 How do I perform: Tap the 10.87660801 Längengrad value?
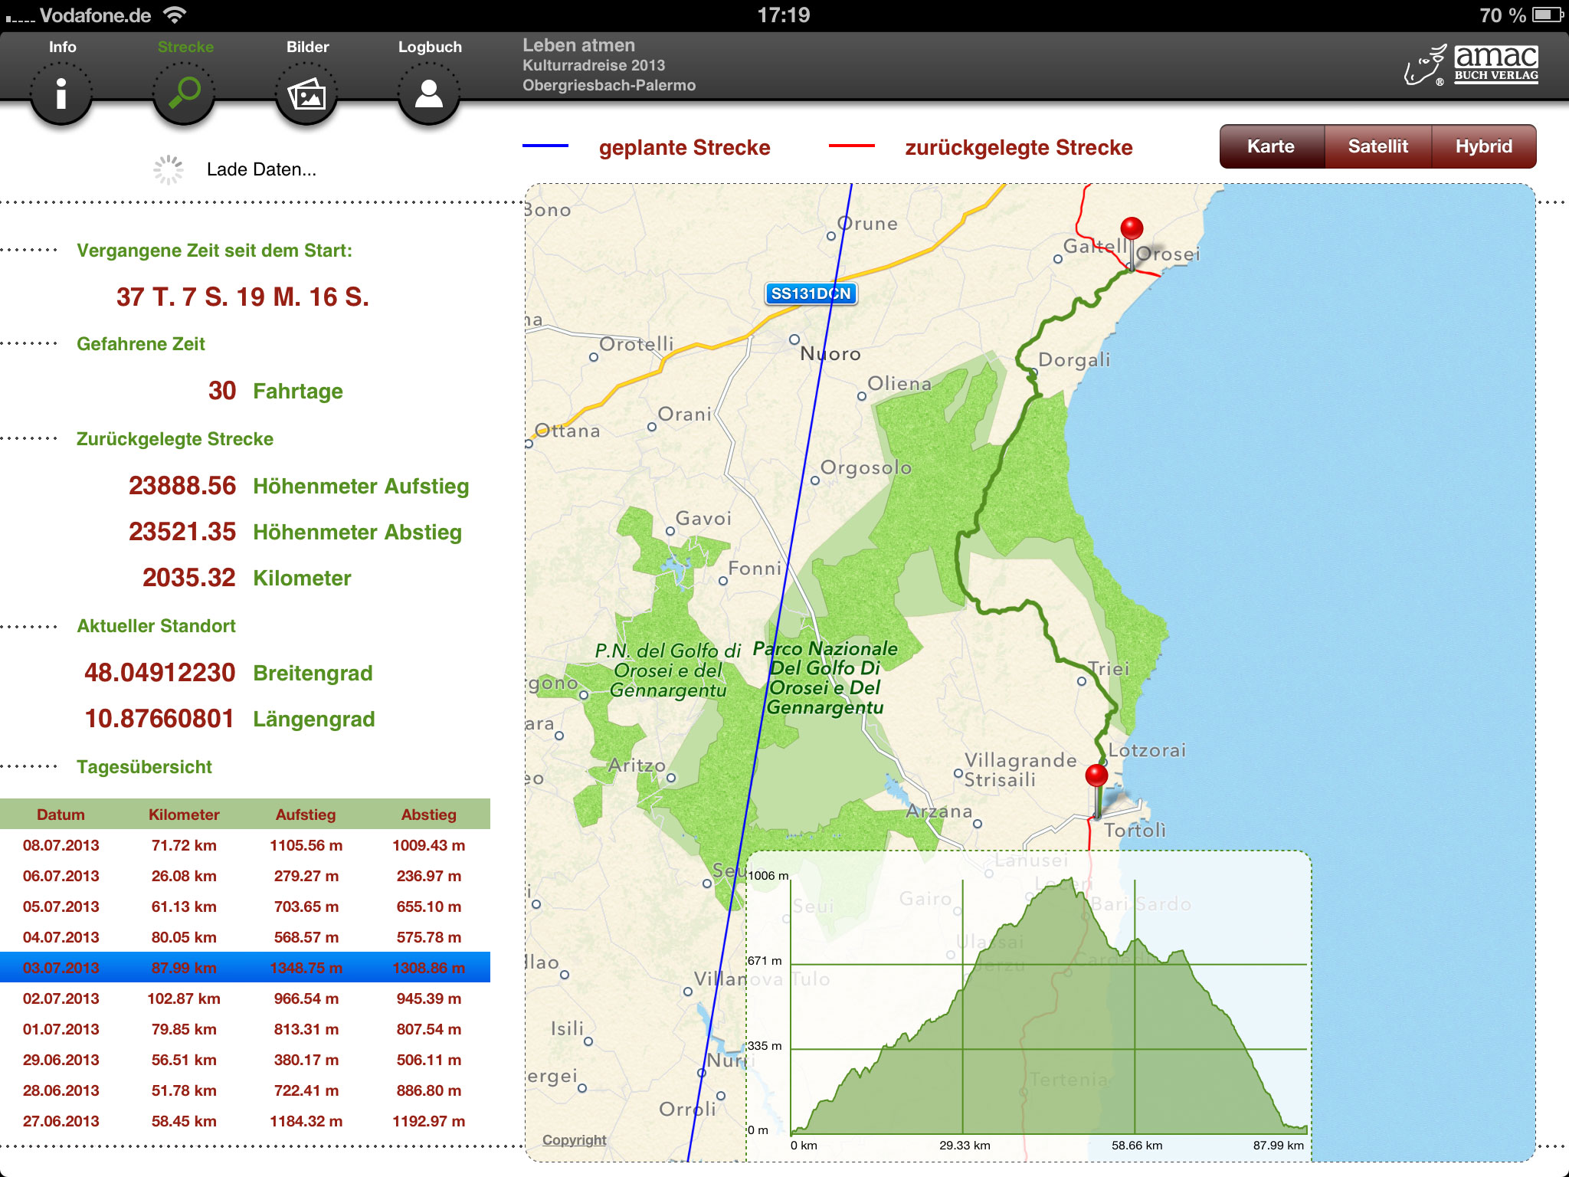click(x=159, y=719)
